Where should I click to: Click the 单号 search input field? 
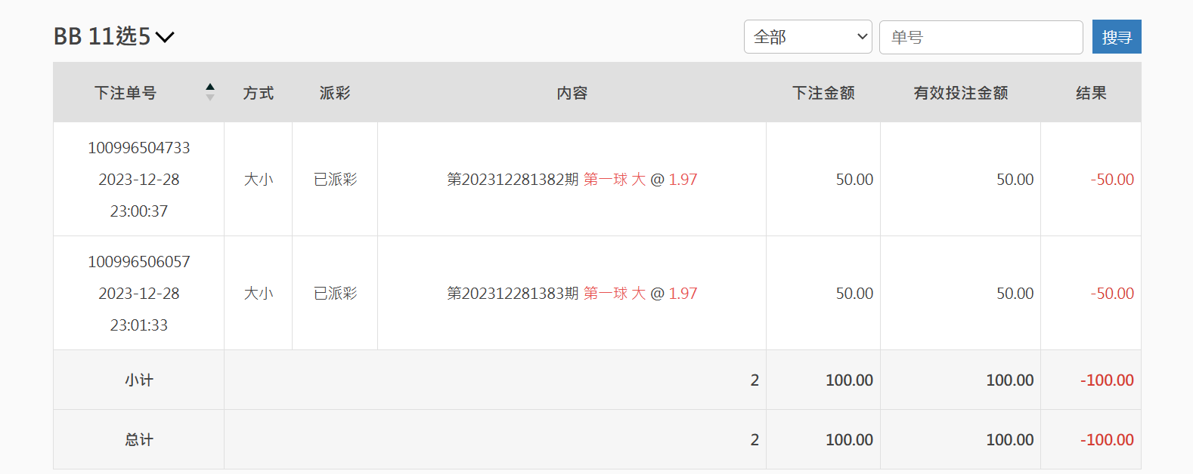coord(981,37)
